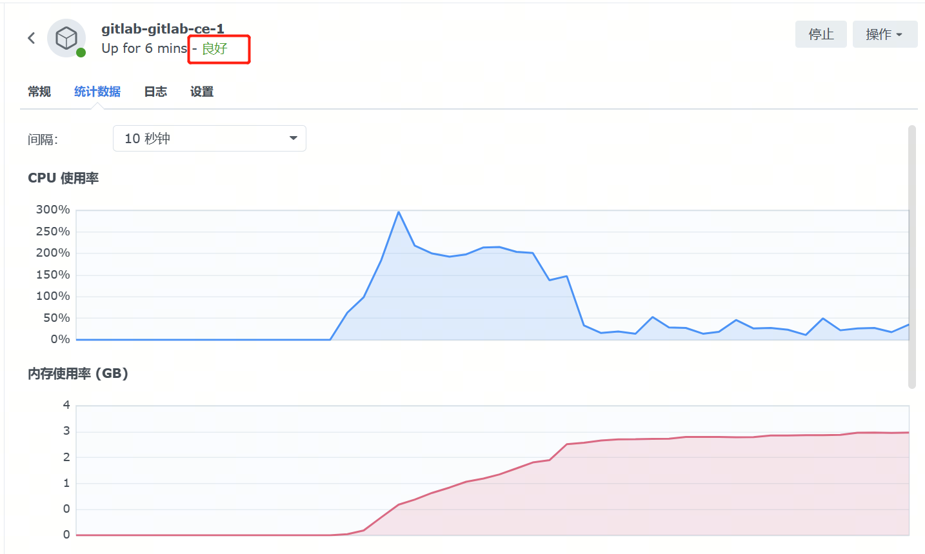Screen dimensions: 925x554
Task: Click the Up for 6 mins uptime text
Action: (x=143, y=49)
